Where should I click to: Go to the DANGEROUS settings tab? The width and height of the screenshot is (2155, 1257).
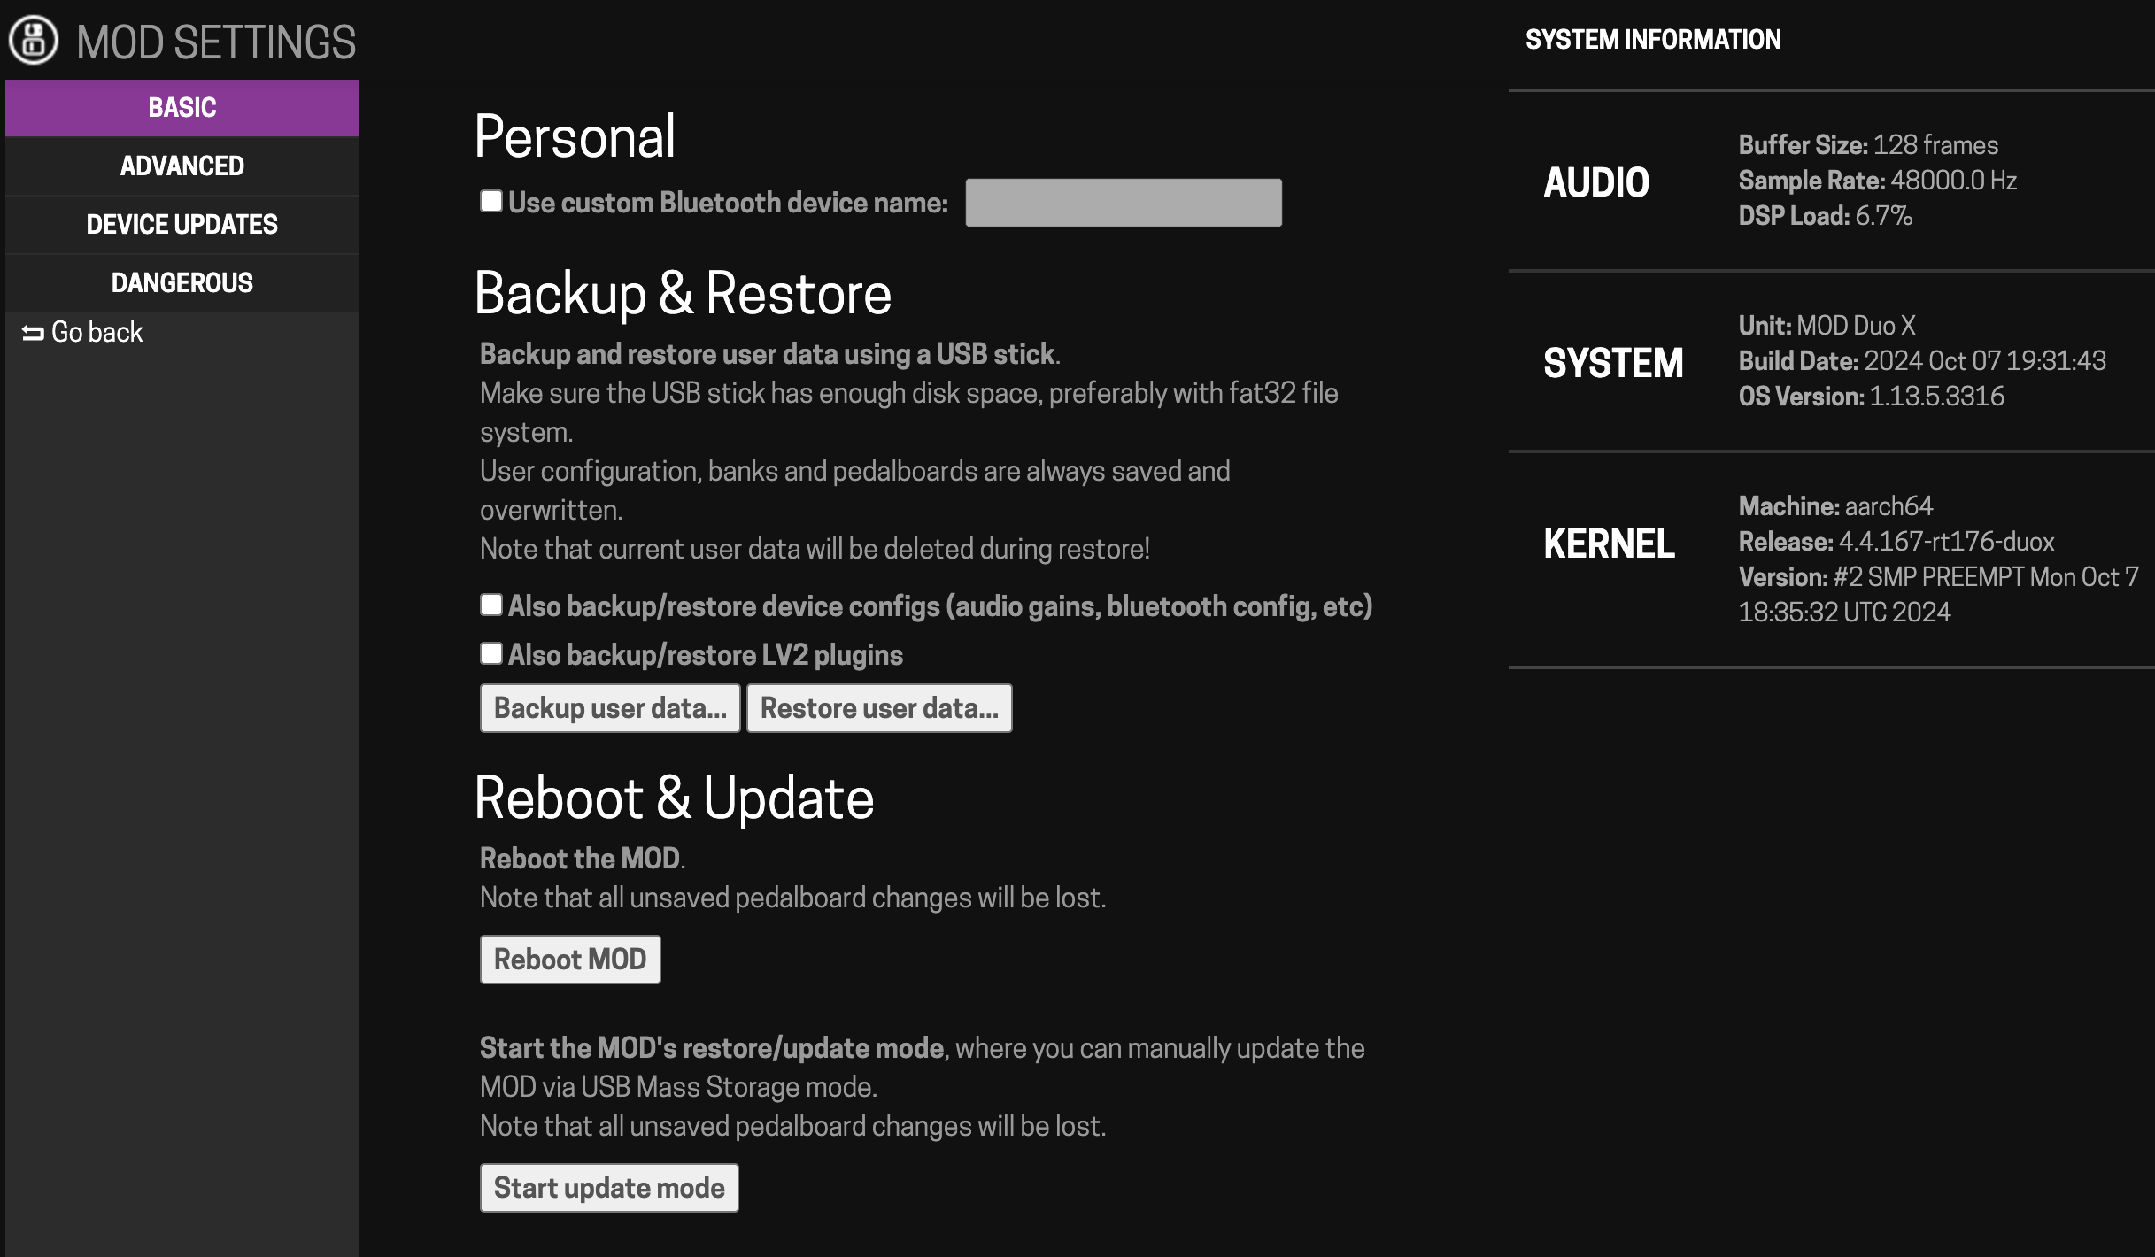[x=182, y=283]
